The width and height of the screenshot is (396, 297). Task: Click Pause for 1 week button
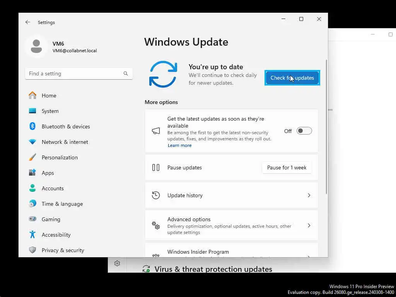click(287, 167)
